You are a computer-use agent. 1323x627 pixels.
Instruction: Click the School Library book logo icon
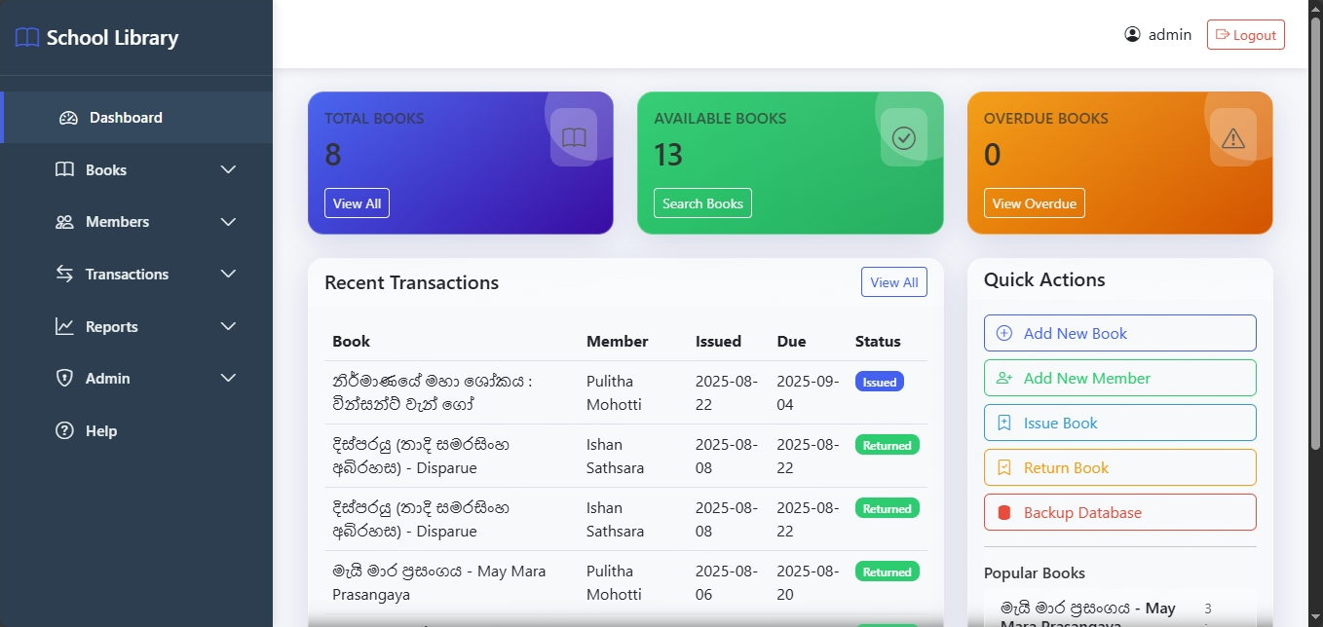pyautogui.click(x=26, y=37)
